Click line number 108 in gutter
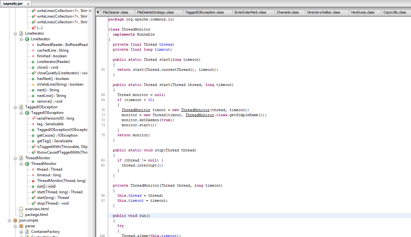This screenshot has height=237, width=411. (102, 236)
